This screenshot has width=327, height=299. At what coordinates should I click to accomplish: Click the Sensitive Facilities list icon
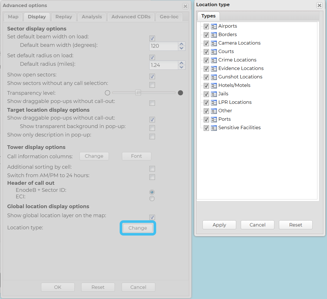click(x=214, y=128)
